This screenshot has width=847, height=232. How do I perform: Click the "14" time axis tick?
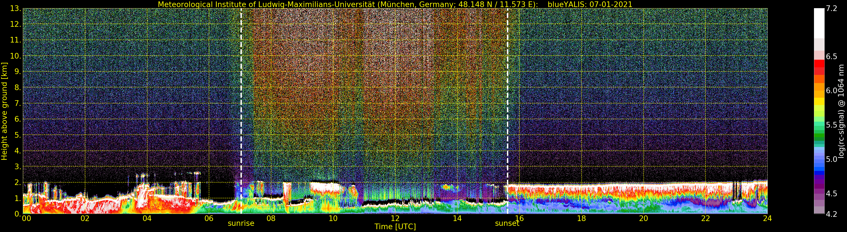457,218
